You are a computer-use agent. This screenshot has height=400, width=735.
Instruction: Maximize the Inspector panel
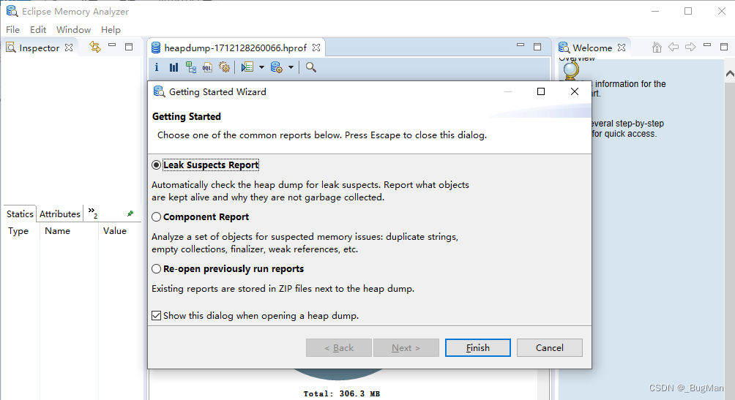[129, 47]
